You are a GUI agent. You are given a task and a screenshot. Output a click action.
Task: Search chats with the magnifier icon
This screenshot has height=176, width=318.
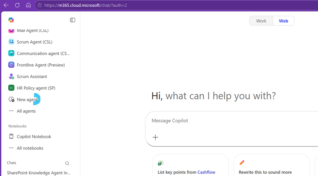[67, 163]
